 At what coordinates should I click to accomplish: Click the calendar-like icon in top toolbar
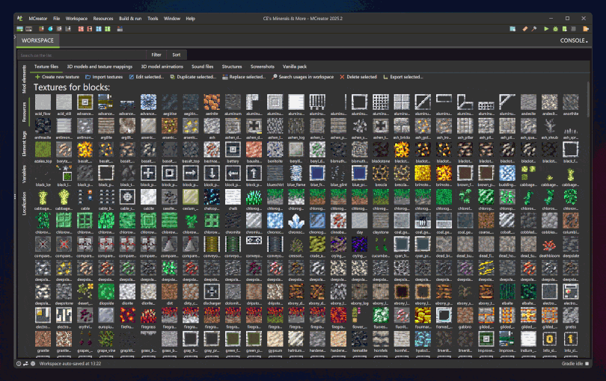click(120, 29)
